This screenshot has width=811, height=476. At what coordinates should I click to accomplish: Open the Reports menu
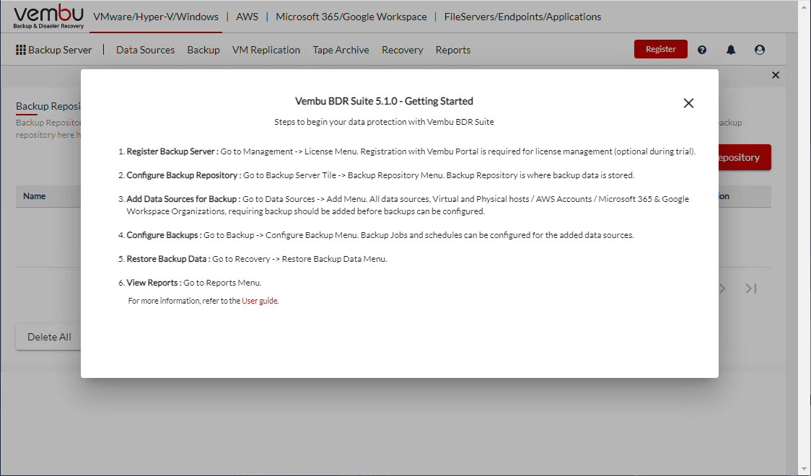[x=452, y=50]
